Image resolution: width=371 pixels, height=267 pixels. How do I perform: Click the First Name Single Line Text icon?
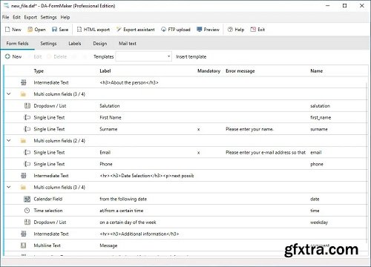27,117
